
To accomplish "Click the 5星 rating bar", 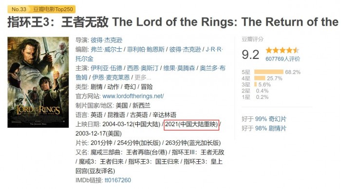I will coord(269,72).
